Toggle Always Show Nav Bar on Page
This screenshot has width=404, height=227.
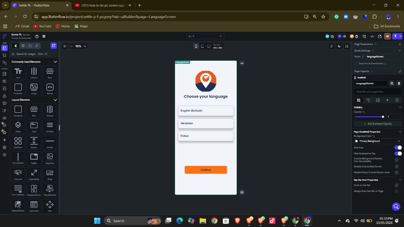(398, 191)
